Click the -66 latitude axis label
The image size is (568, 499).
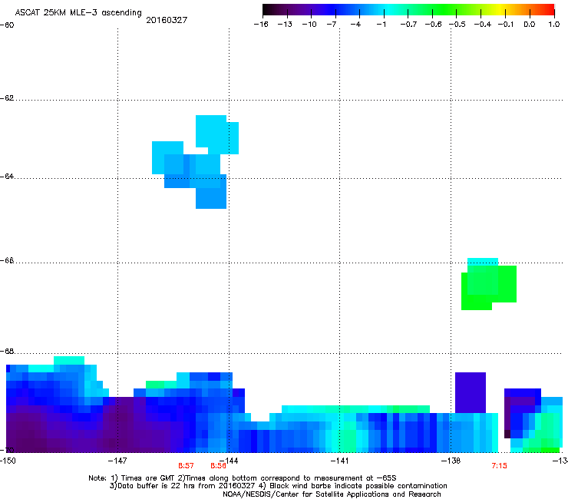[7, 260]
